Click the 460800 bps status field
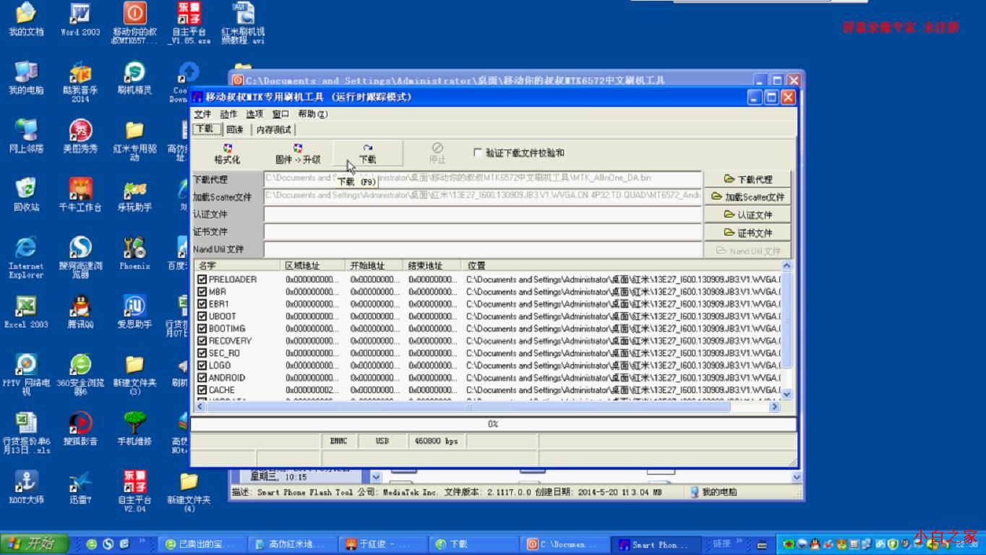Viewport: 986px width, 555px height. pos(436,441)
